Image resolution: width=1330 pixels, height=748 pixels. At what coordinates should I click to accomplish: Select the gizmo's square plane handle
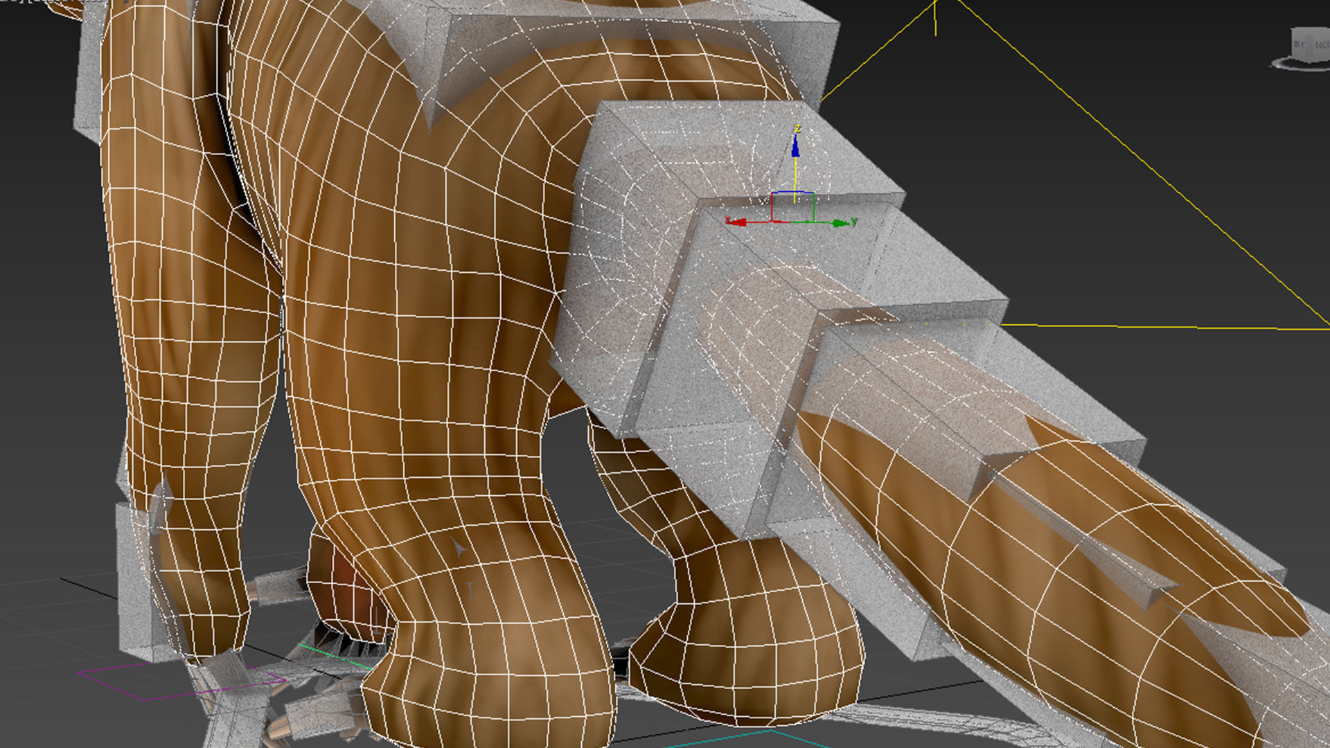[792, 206]
